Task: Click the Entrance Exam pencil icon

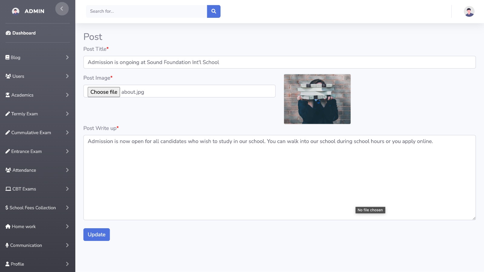Action: [8, 151]
